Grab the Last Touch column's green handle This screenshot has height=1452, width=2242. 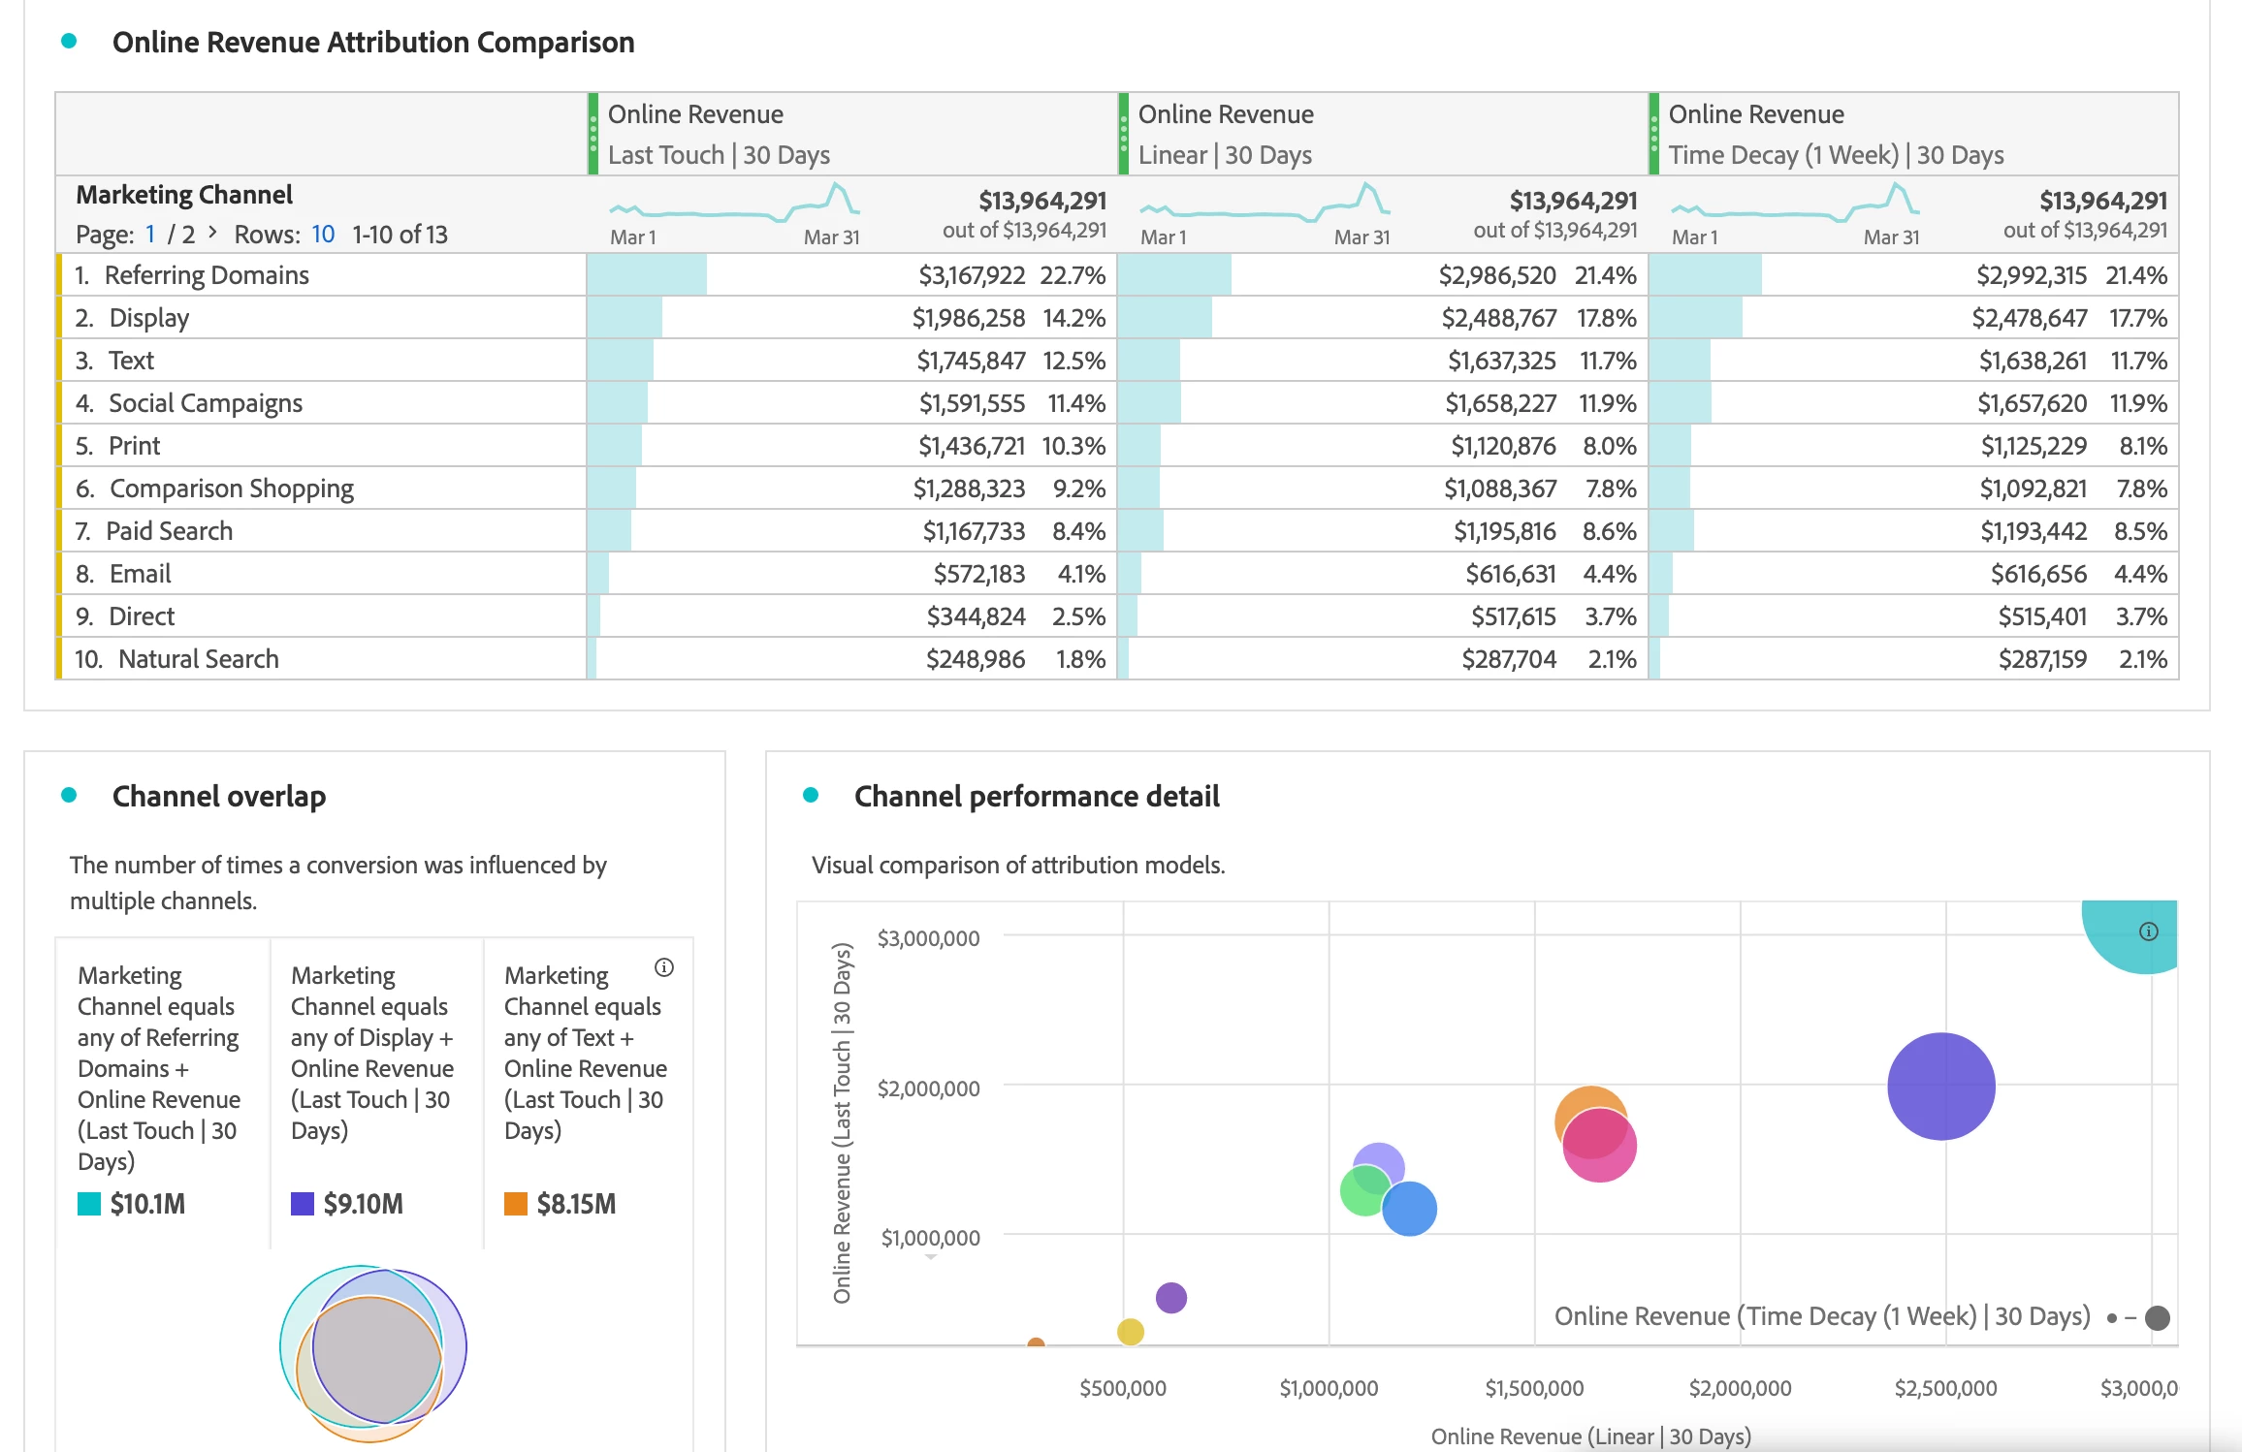(x=593, y=135)
